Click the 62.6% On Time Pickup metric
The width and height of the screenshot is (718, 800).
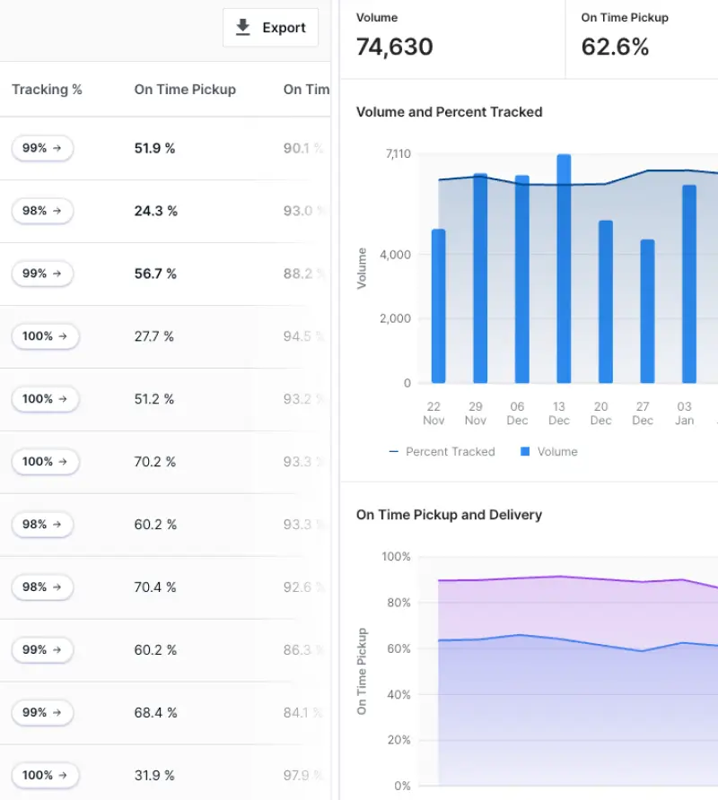coord(615,47)
